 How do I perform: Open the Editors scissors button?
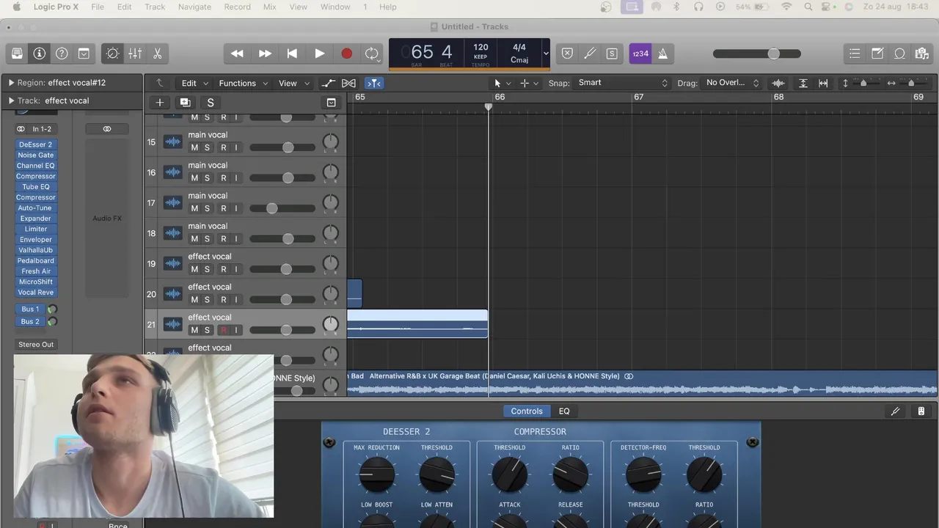click(x=157, y=54)
